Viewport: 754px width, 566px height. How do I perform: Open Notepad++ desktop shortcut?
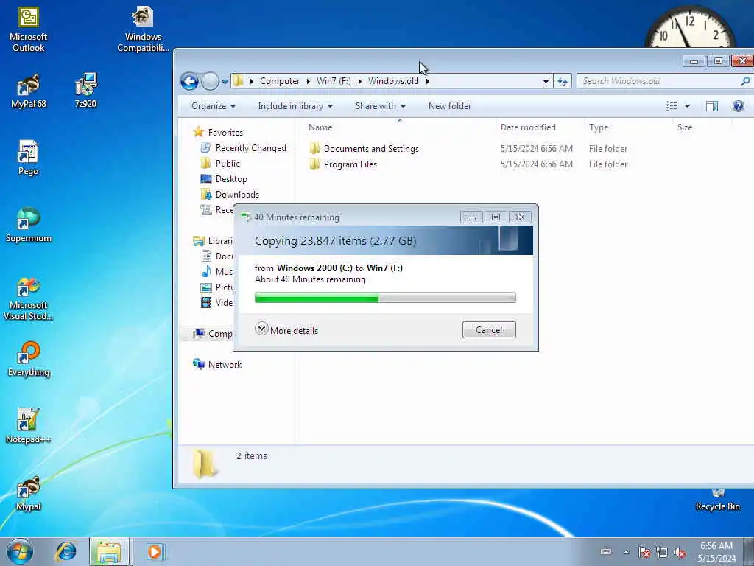[29, 427]
